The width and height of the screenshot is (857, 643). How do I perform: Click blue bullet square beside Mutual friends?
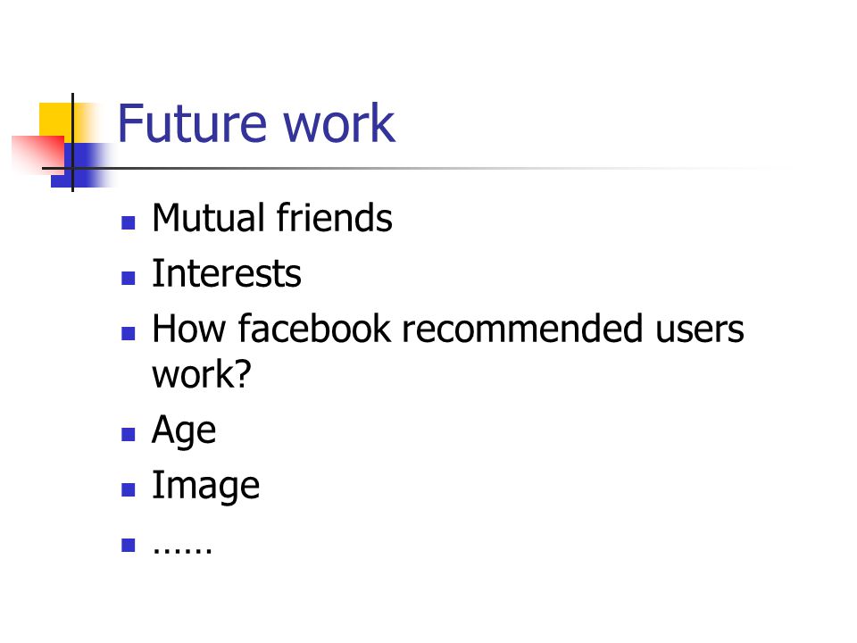click(129, 222)
